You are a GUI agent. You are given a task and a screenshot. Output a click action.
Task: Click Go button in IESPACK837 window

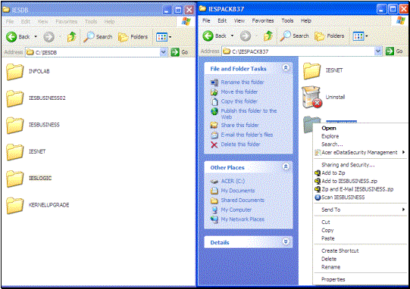[394, 51]
